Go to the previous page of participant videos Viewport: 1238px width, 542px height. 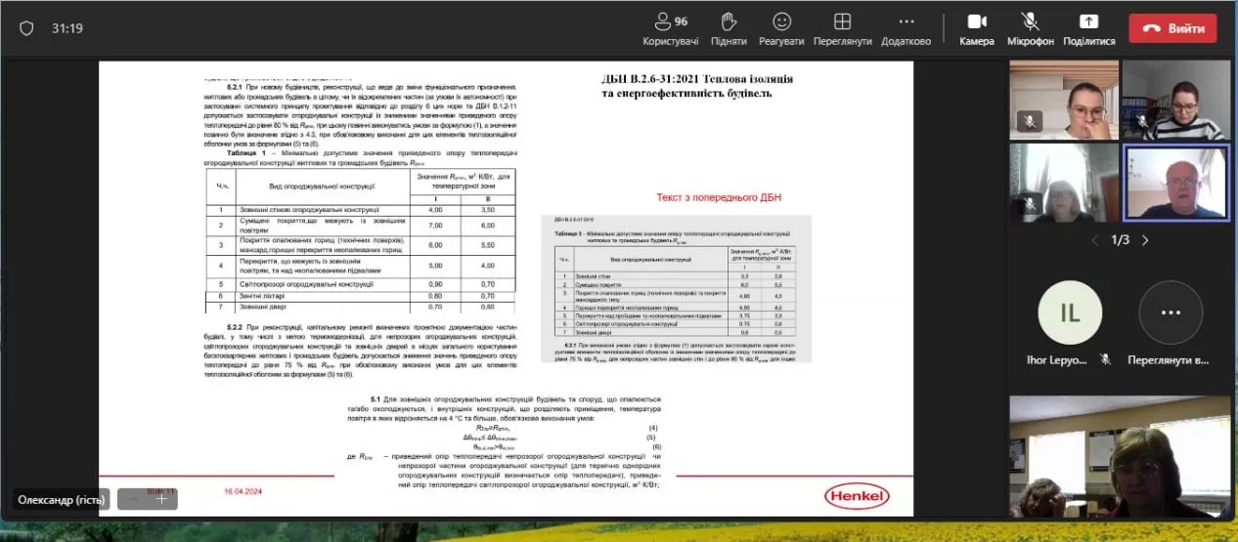[x=1094, y=240]
